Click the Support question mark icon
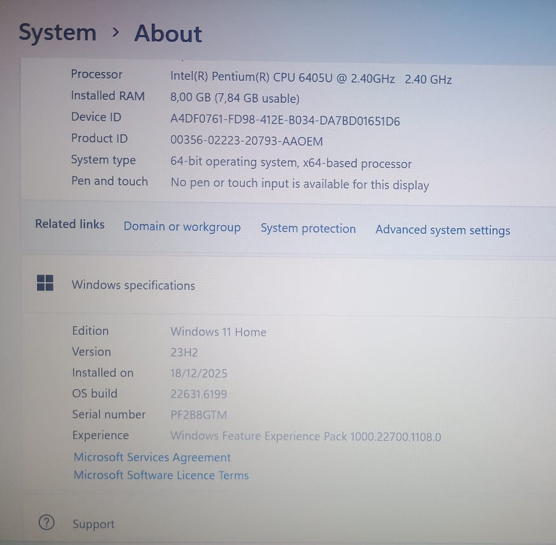556x545 pixels. coord(46,522)
